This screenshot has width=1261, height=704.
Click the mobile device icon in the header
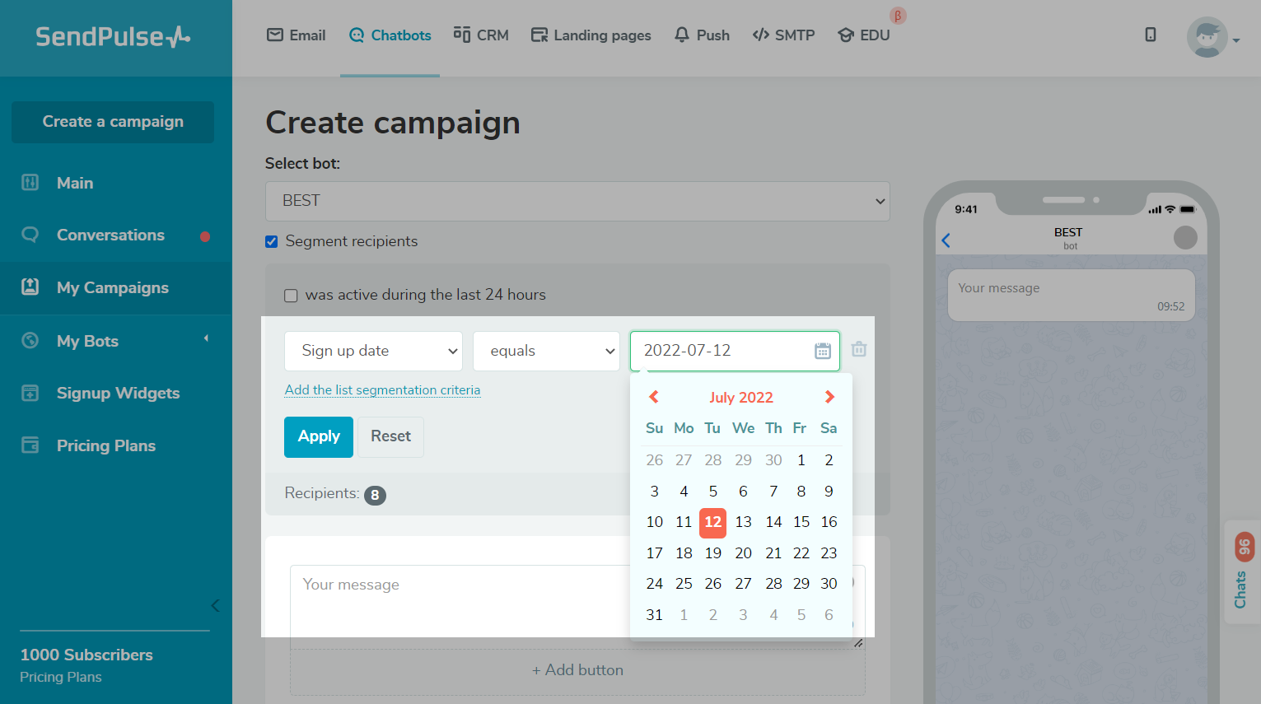[x=1151, y=35]
